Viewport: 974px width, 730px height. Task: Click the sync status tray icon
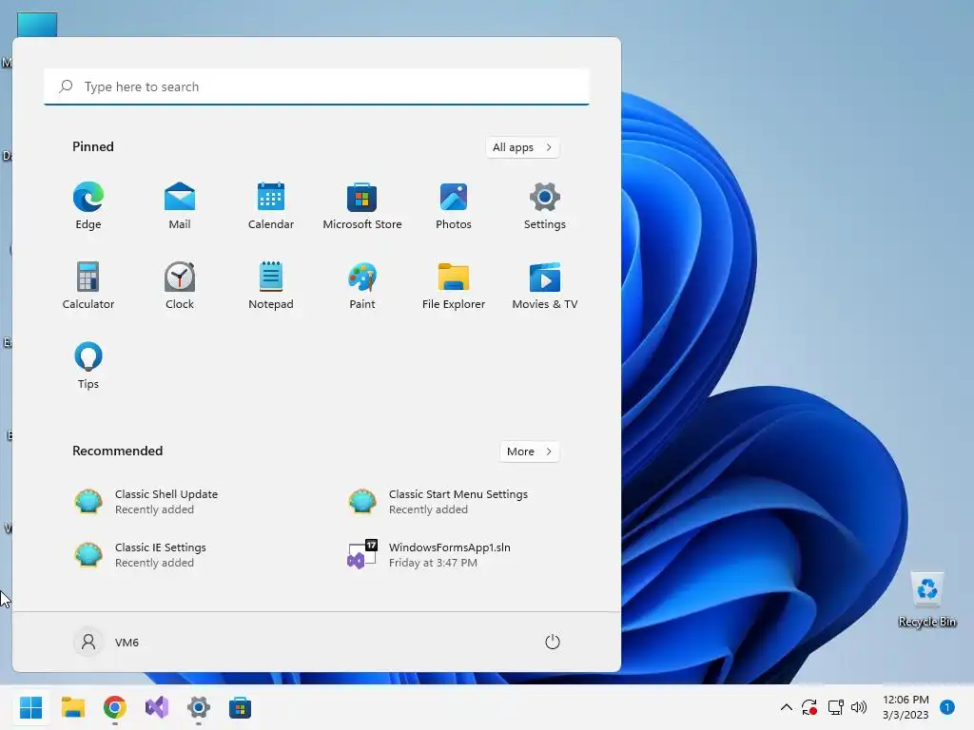[x=809, y=707]
